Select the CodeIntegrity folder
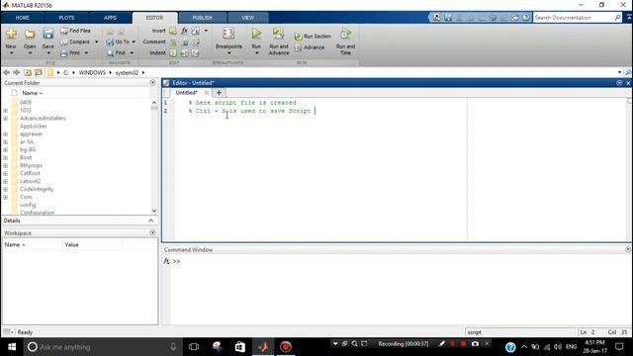 (37, 189)
